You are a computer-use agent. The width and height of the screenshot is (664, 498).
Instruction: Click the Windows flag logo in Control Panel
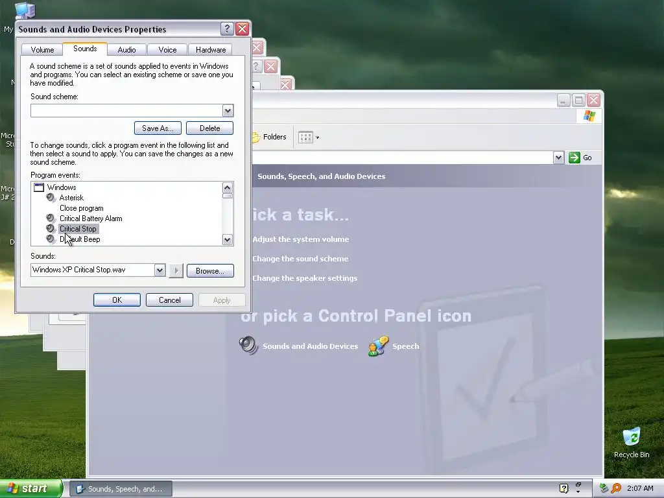[x=589, y=115]
